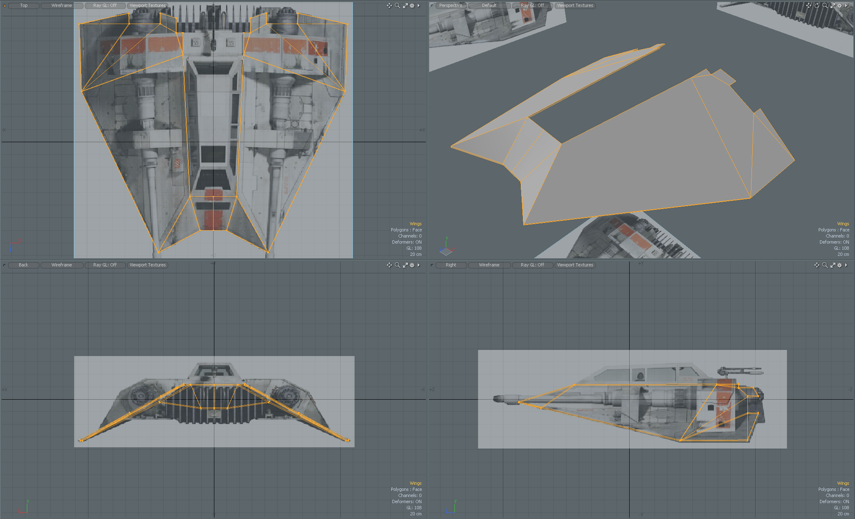855x519 pixels.
Task: Open the Back viewport gear settings
Action: pos(412,265)
